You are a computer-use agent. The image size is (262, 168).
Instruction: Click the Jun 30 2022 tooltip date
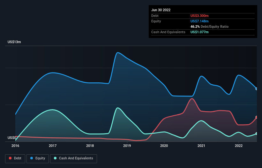161,10
